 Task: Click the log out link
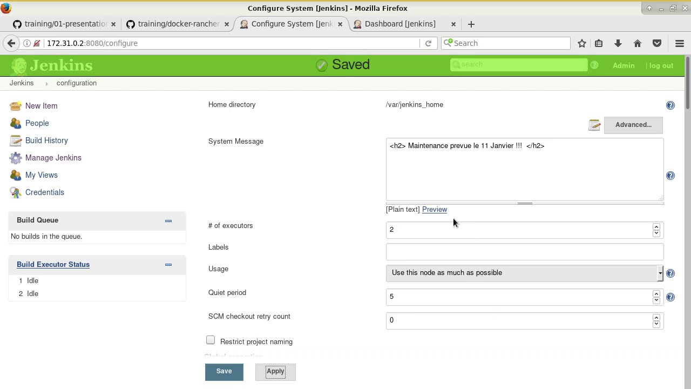click(x=661, y=66)
